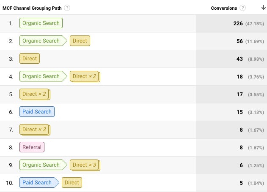Screen dimensions: 267x192
Task: Click the 226 conversions value
Action: pyautogui.click(x=238, y=23)
